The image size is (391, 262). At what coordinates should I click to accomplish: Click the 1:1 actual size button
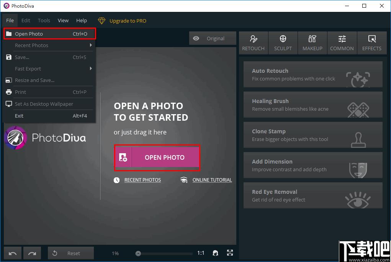tap(201, 253)
